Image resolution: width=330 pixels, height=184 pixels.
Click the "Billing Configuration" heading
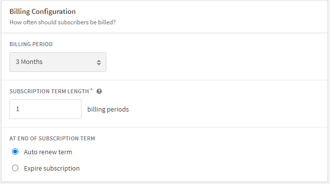pos(43,11)
